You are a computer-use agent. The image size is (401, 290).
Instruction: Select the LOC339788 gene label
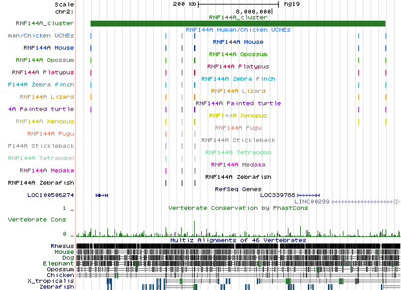pos(277,194)
